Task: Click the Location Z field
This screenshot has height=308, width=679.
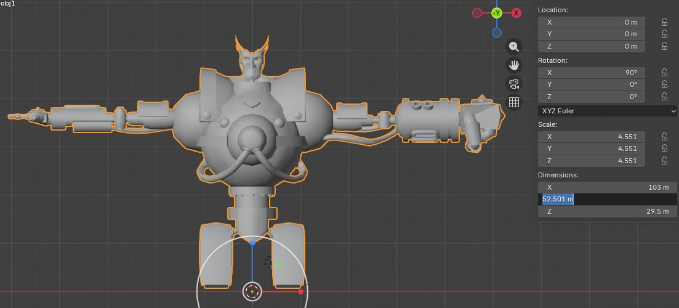Action: (591, 46)
